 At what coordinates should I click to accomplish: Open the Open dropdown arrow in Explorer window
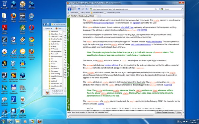63,29
